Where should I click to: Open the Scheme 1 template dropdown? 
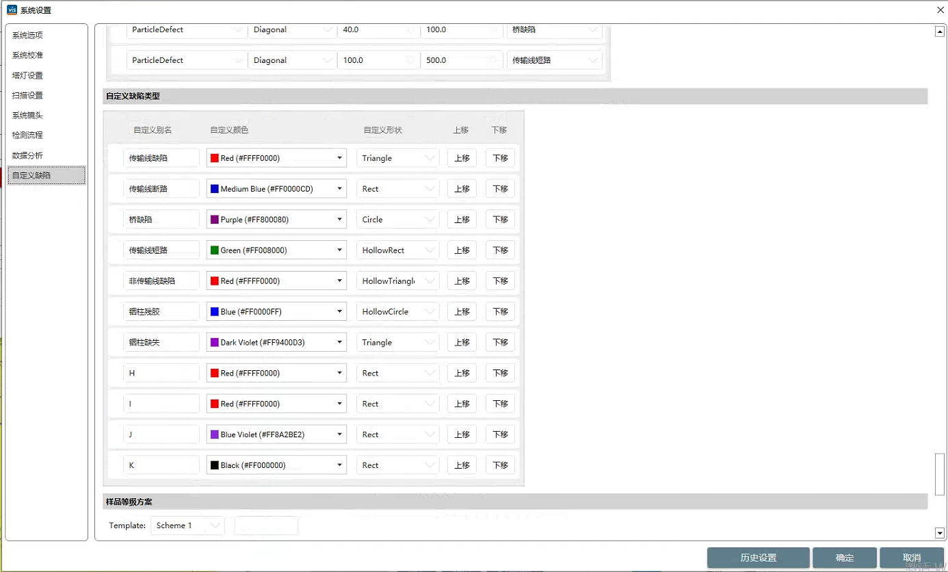tap(187, 525)
